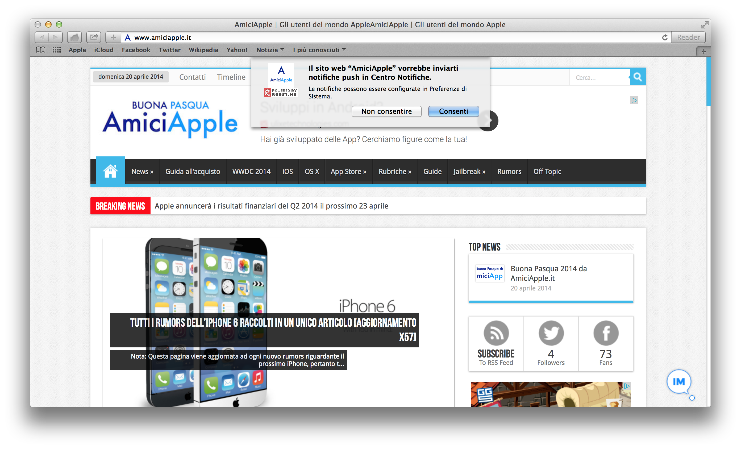Open the Twitter bookmark
The width and height of the screenshot is (741, 449).
pos(170,50)
